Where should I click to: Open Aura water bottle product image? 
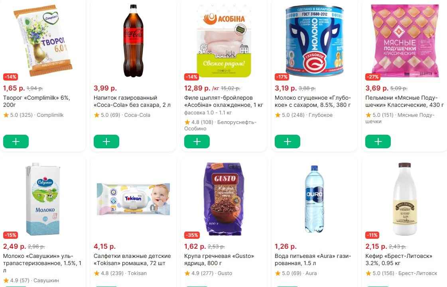[315, 199]
